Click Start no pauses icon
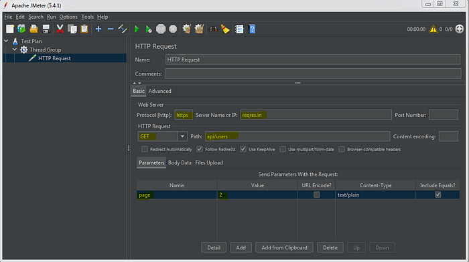The image size is (469, 262). (x=149, y=29)
